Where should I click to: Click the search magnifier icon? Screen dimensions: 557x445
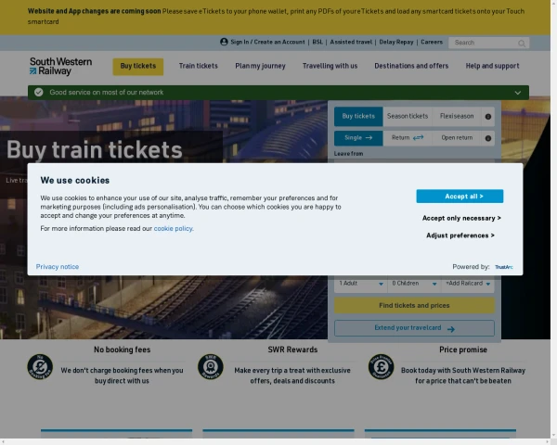tap(522, 43)
